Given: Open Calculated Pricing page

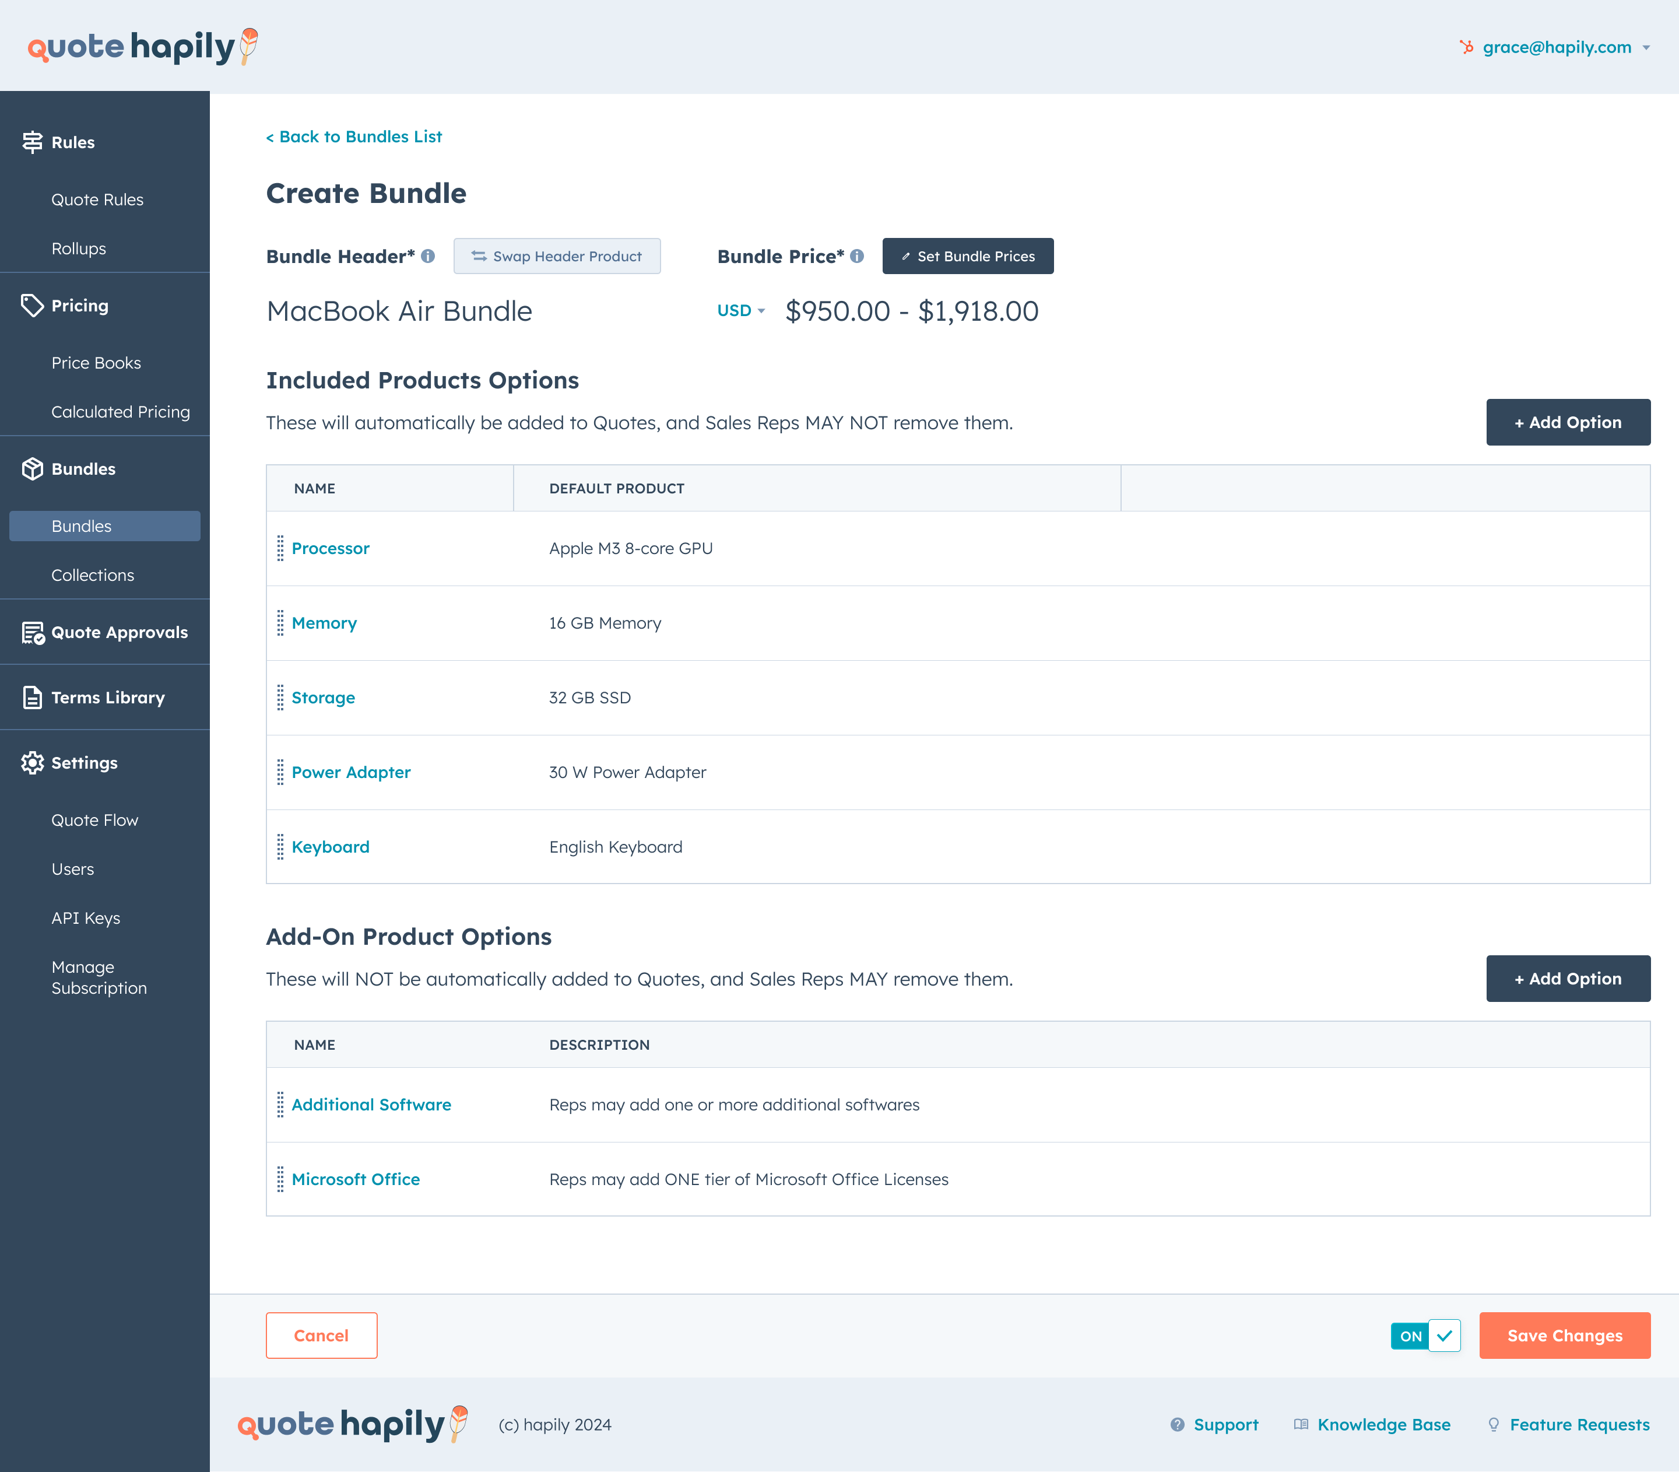Looking at the screenshot, I should click(121, 412).
